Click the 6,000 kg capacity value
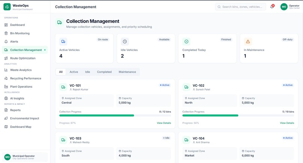303x163 pixels. pyautogui.click(x=248, y=155)
